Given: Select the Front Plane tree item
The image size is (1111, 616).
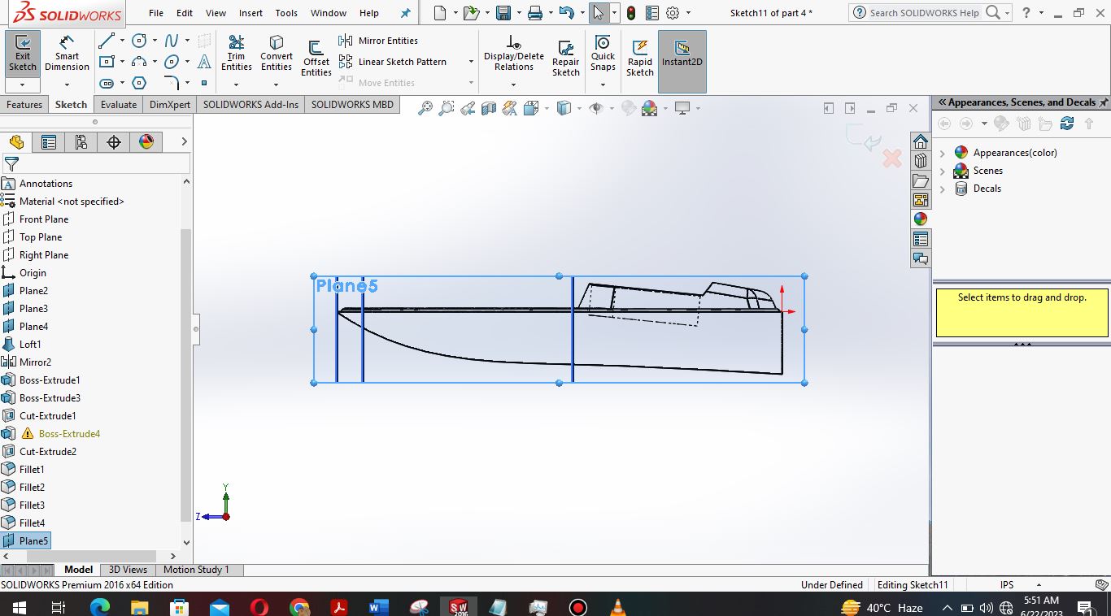Looking at the screenshot, I should (x=44, y=219).
